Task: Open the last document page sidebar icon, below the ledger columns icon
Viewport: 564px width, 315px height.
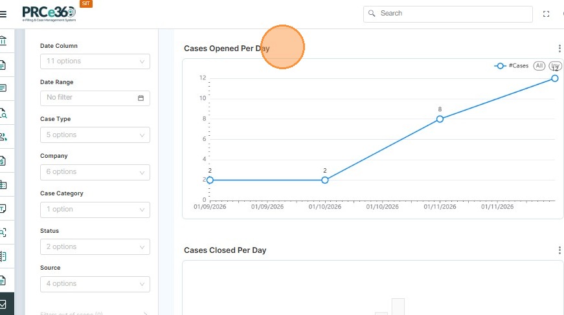Action: [3, 281]
